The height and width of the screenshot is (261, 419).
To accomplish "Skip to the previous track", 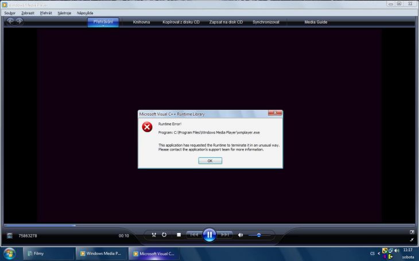I will coord(194,235).
